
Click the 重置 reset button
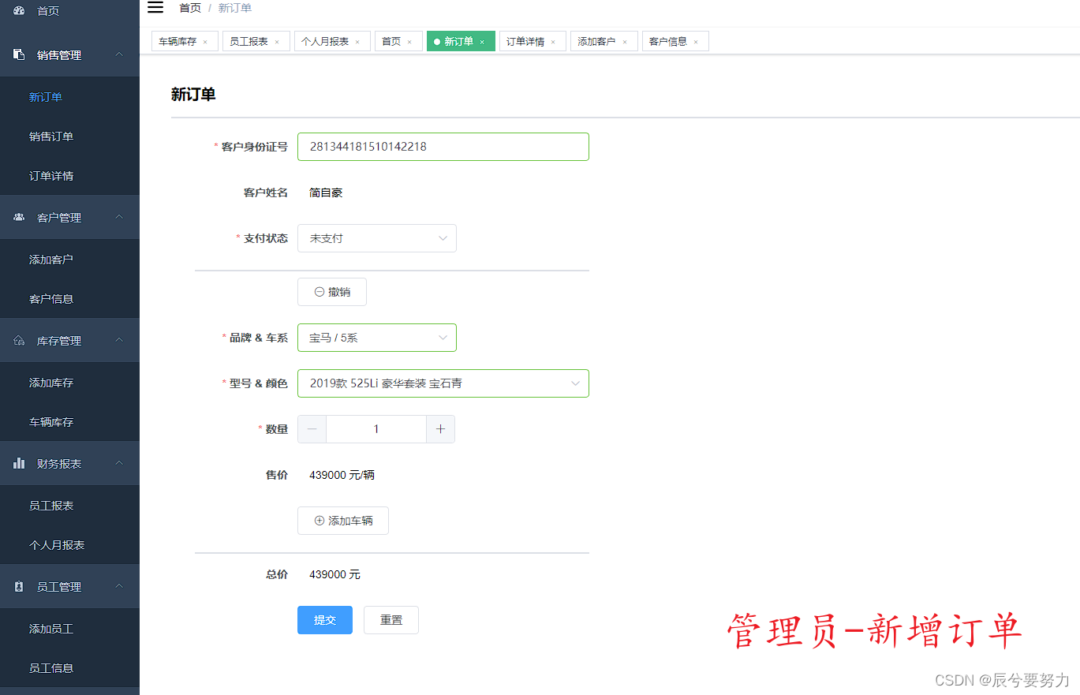[391, 620]
